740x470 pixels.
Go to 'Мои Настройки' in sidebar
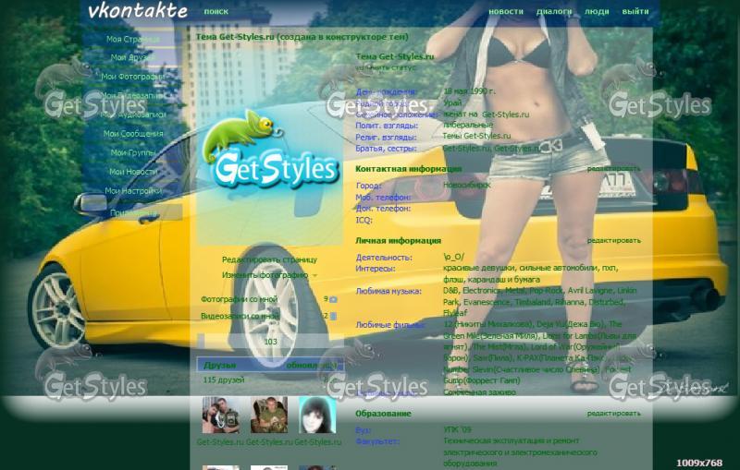click(133, 191)
